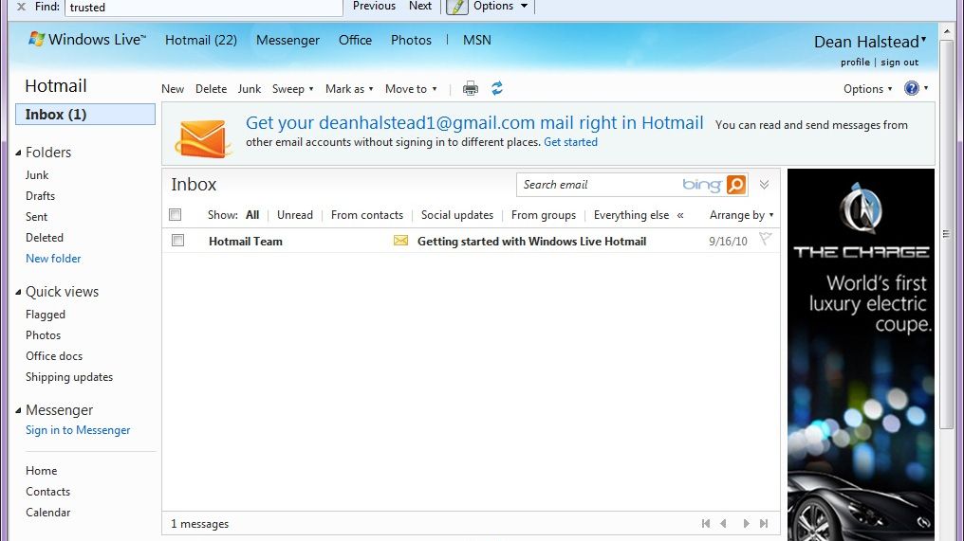
Task: Collapse the filter bar with « chevron
Action: (680, 215)
